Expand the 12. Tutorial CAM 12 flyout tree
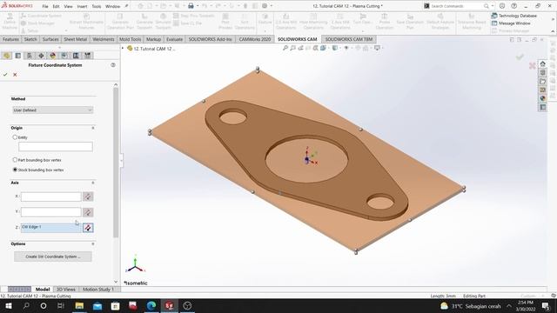Image resolution: width=557 pixels, height=313 pixels. [x=123, y=49]
